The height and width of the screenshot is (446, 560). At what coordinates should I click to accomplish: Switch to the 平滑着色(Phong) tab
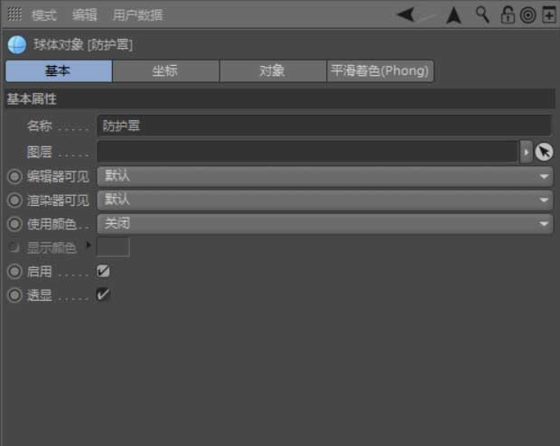pyautogui.click(x=380, y=71)
